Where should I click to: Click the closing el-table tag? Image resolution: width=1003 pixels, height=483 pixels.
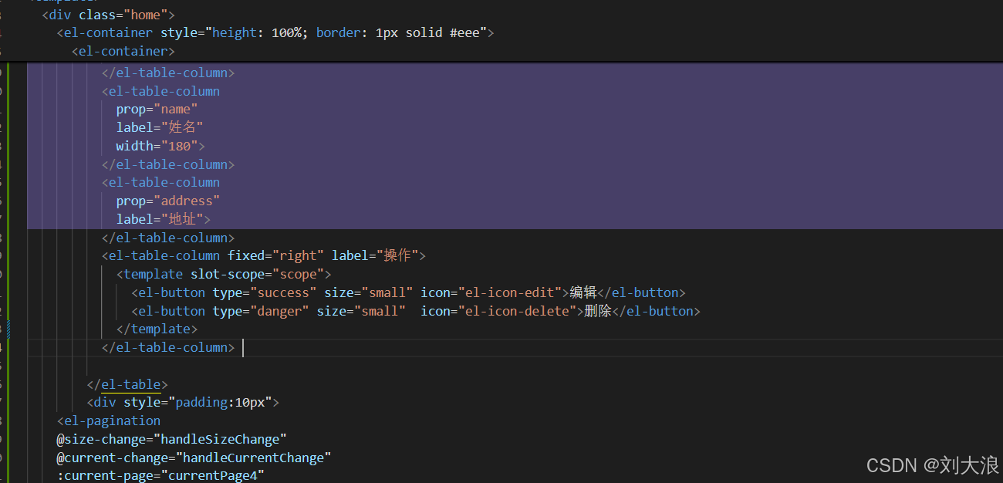[127, 384]
